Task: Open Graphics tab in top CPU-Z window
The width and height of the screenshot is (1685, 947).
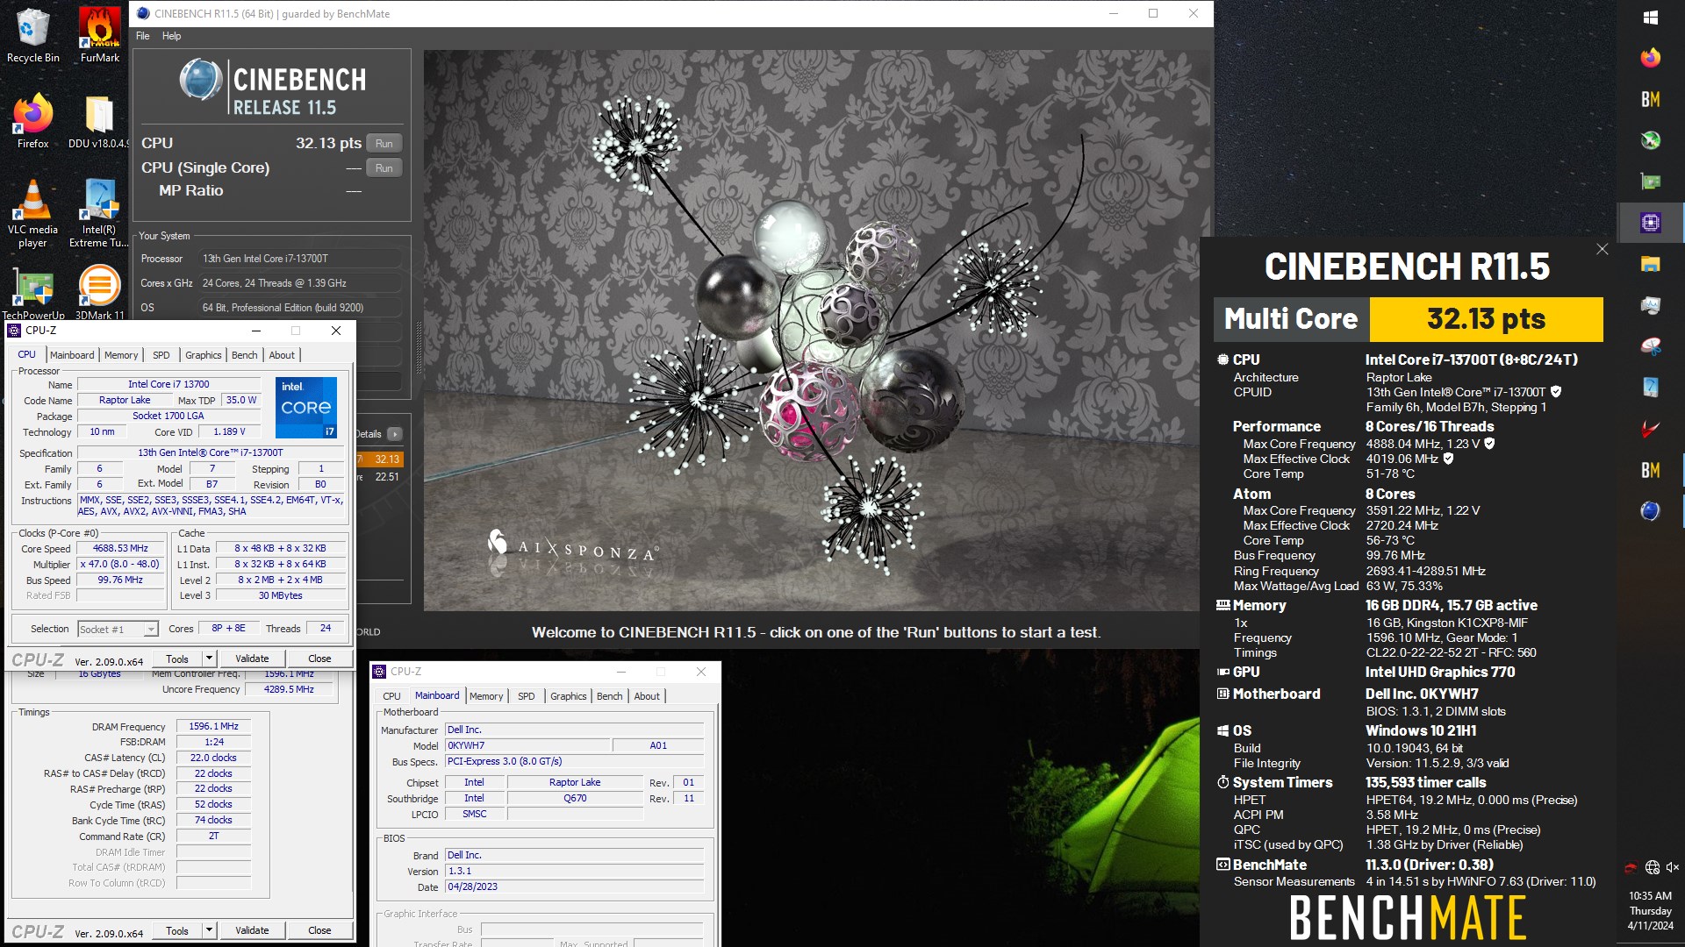Action: pyautogui.click(x=203, y=355)
